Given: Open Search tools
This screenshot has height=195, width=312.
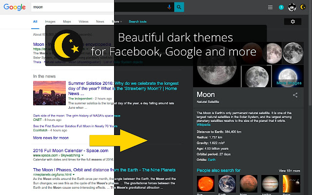Looking at the screenshot, I should [137, 21].
